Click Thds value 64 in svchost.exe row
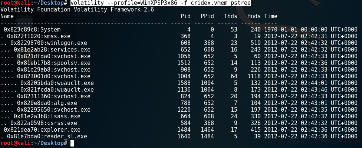The image size is (362, 148). click(x=234, y=76)
